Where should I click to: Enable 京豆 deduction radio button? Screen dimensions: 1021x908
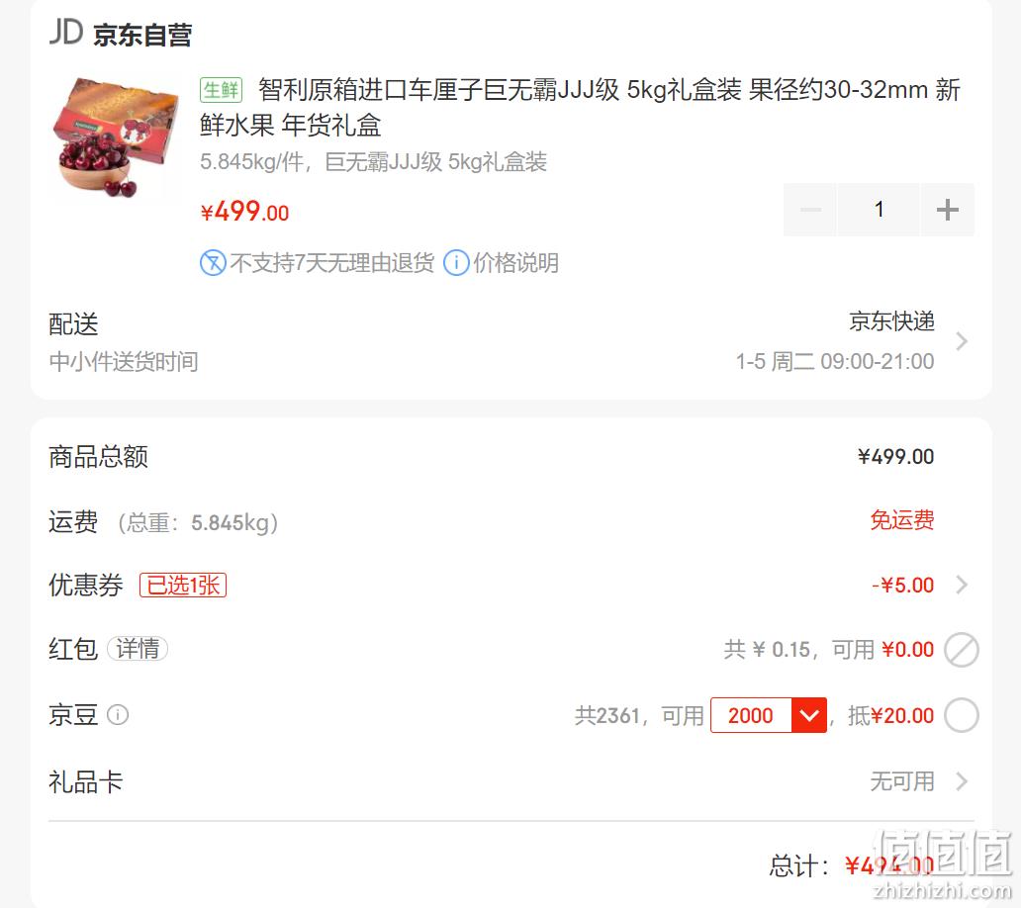(x=962, y=715)
